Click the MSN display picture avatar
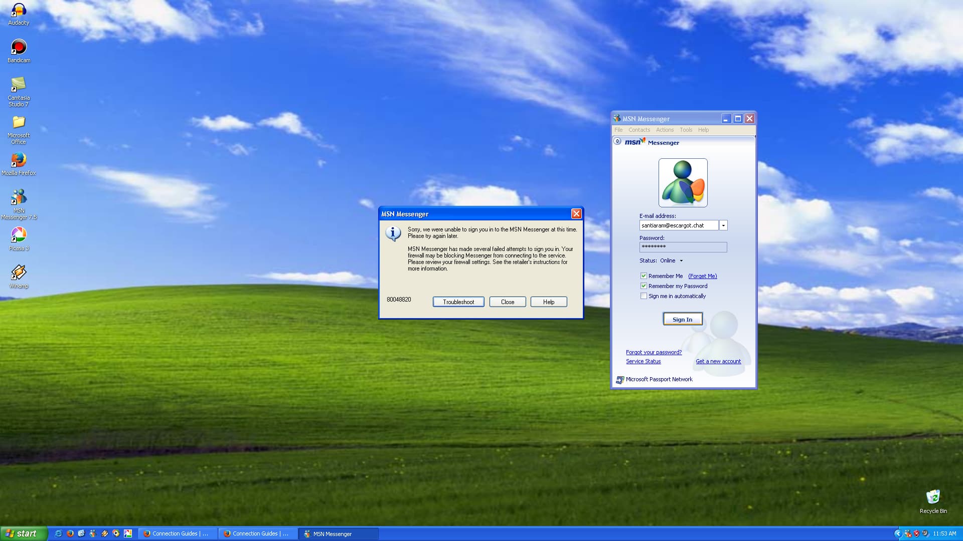The image size is (963, 541). click(x=683, y=183)
